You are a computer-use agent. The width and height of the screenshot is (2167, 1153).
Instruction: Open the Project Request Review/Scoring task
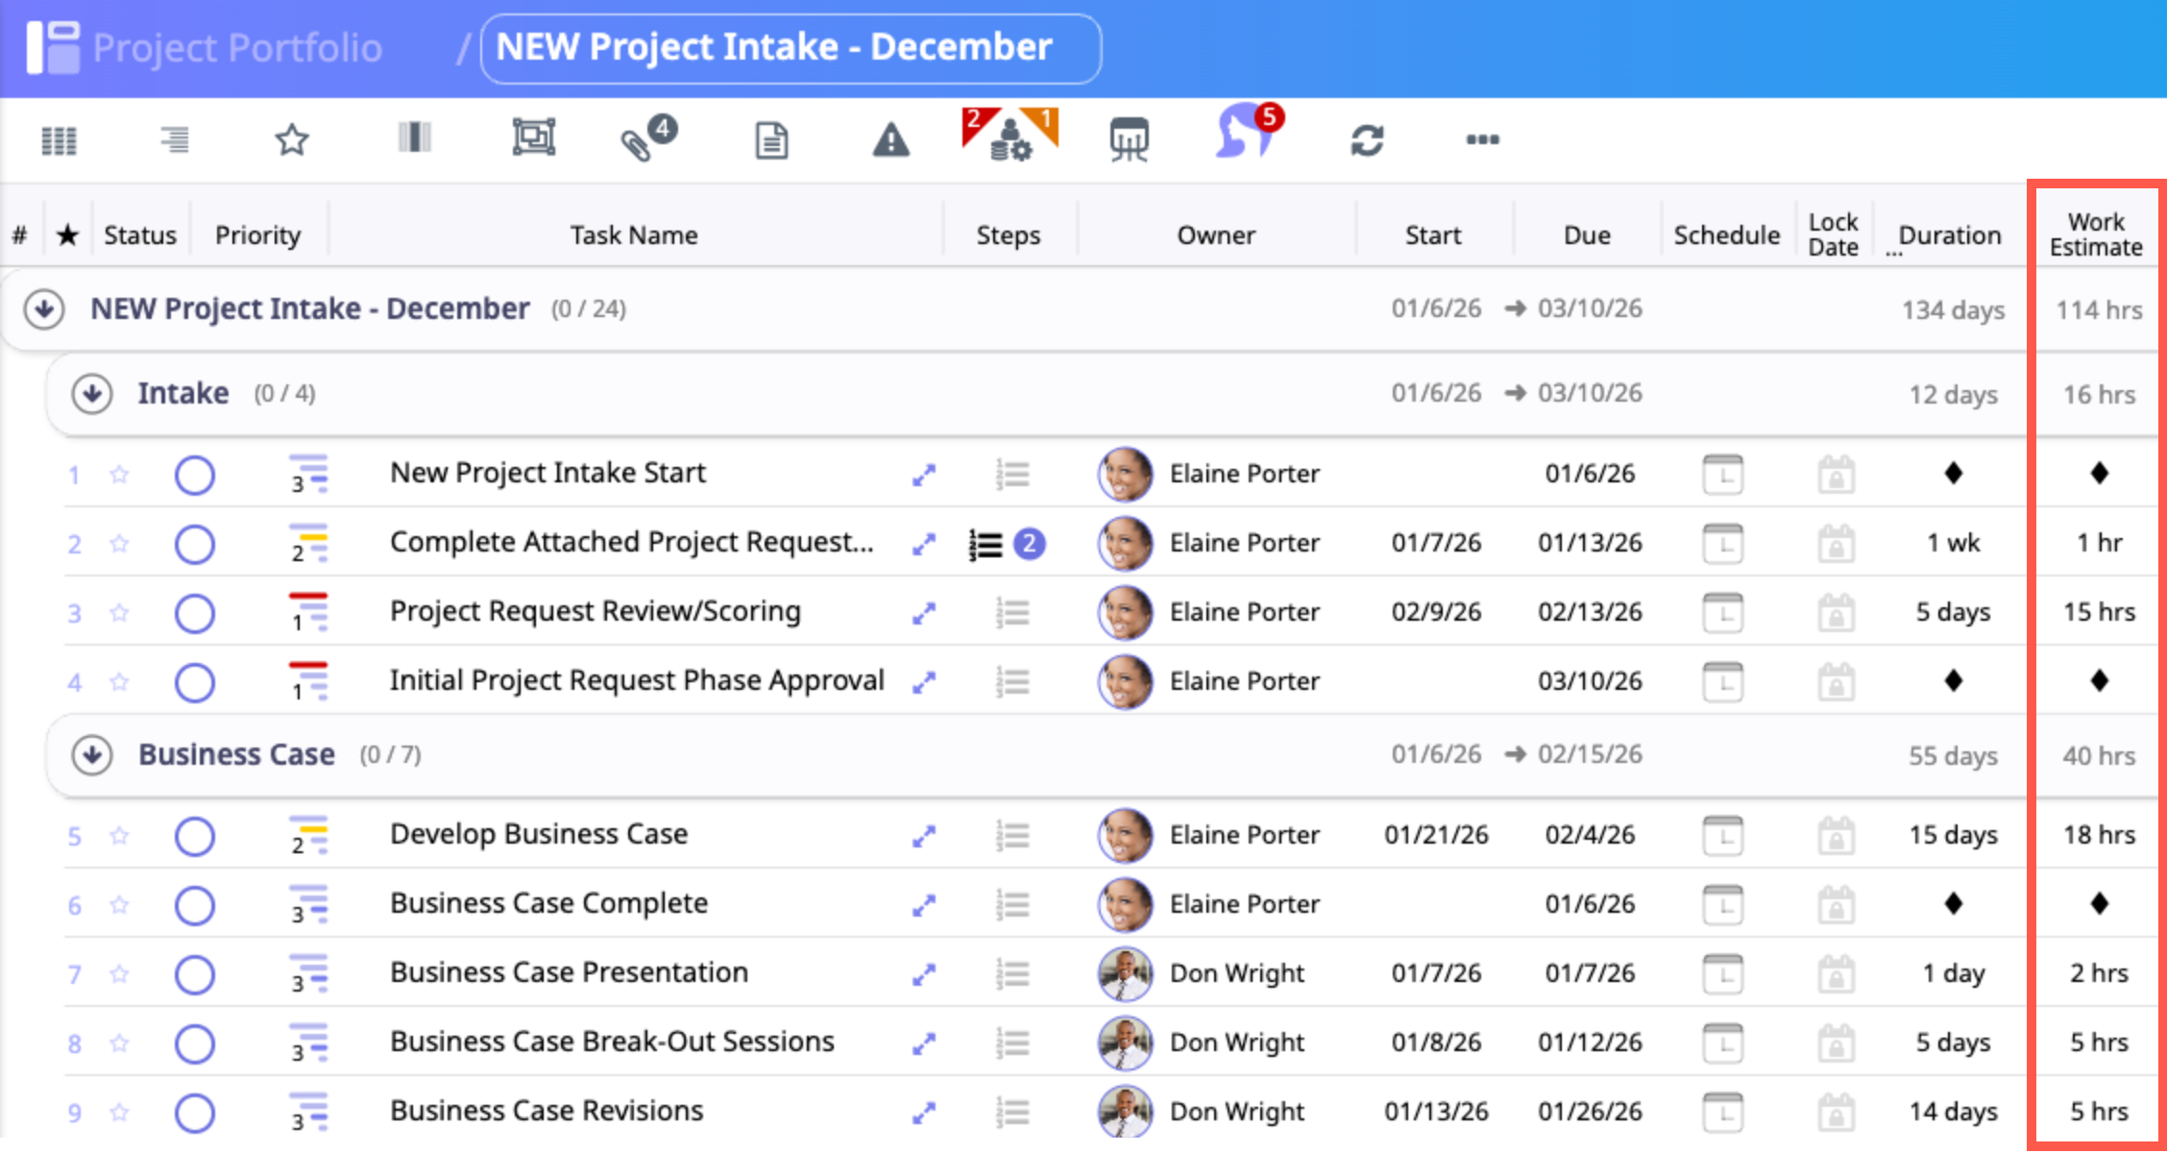coord(595,612)
